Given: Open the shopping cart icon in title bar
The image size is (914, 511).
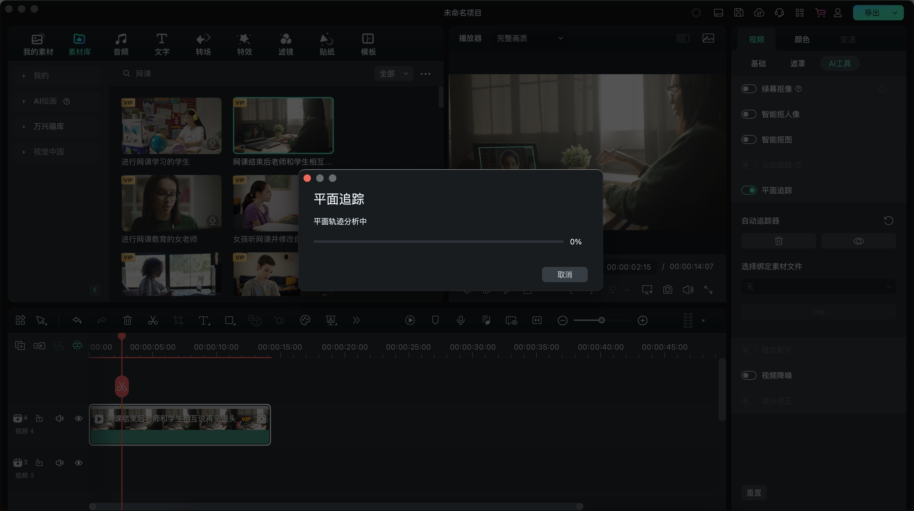Looking at the screenshot, I should [x=820, y=13].
